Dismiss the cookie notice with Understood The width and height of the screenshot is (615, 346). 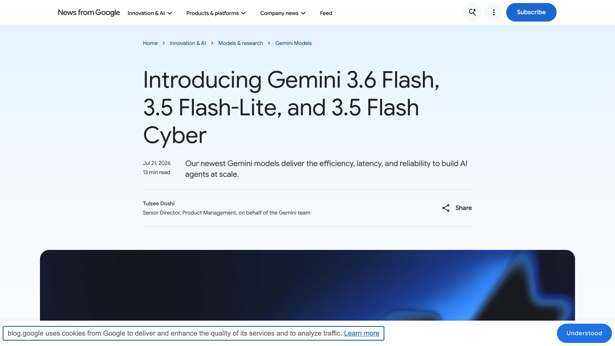584,333
